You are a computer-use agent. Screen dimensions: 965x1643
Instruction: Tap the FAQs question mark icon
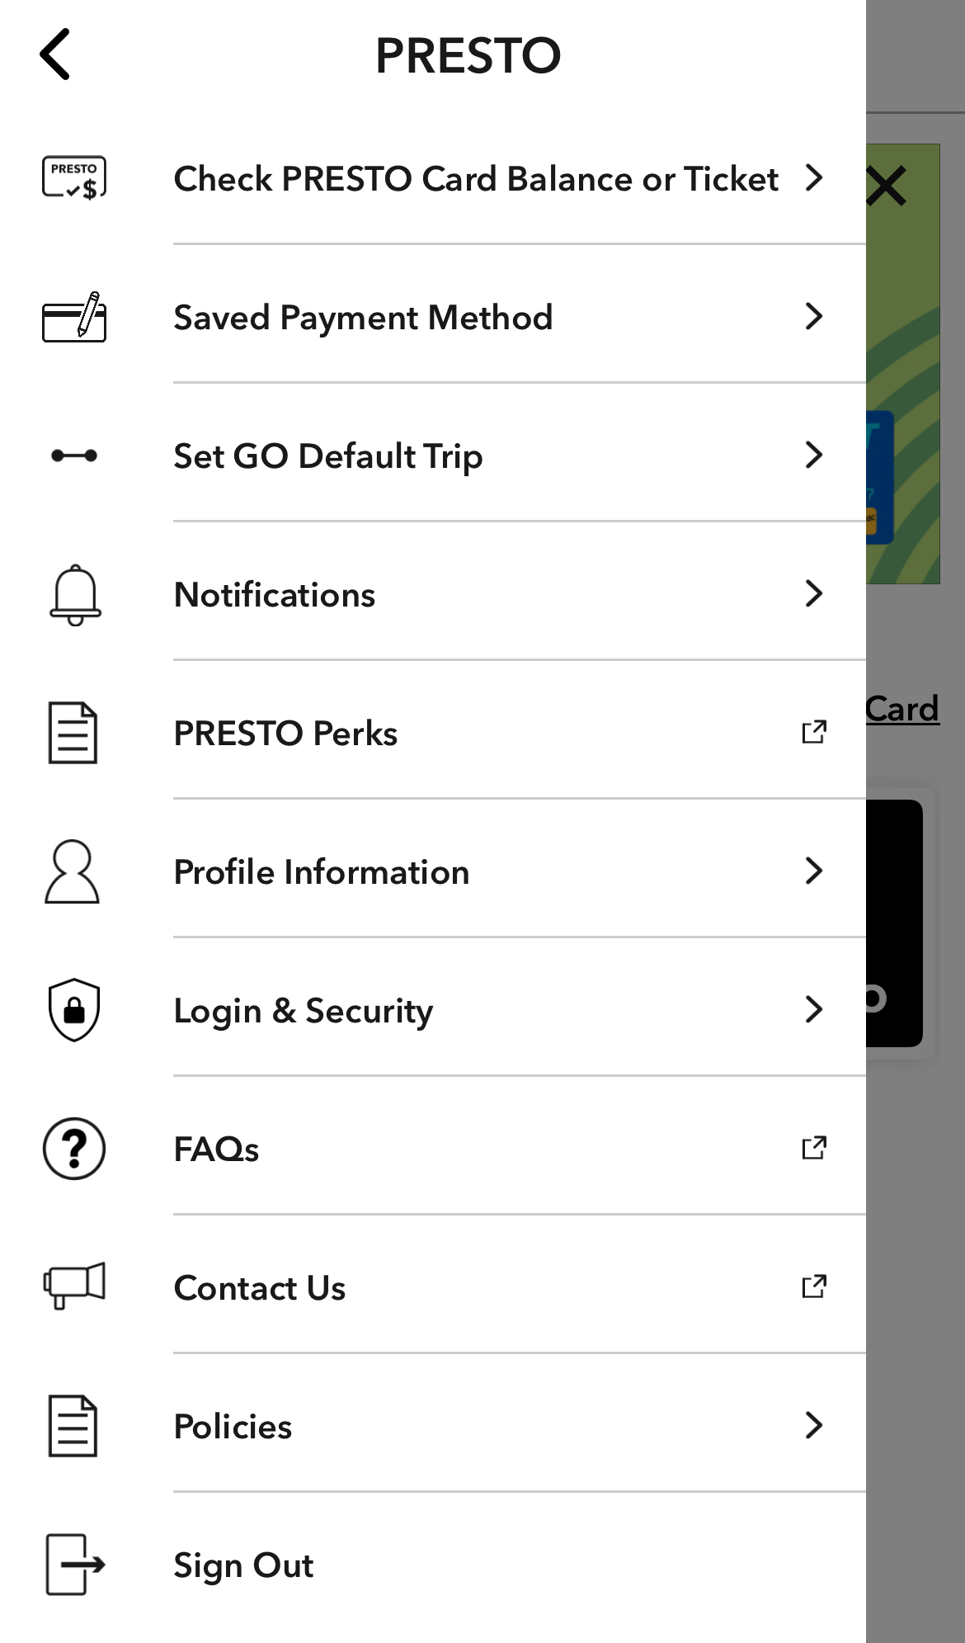[74, 1149]
